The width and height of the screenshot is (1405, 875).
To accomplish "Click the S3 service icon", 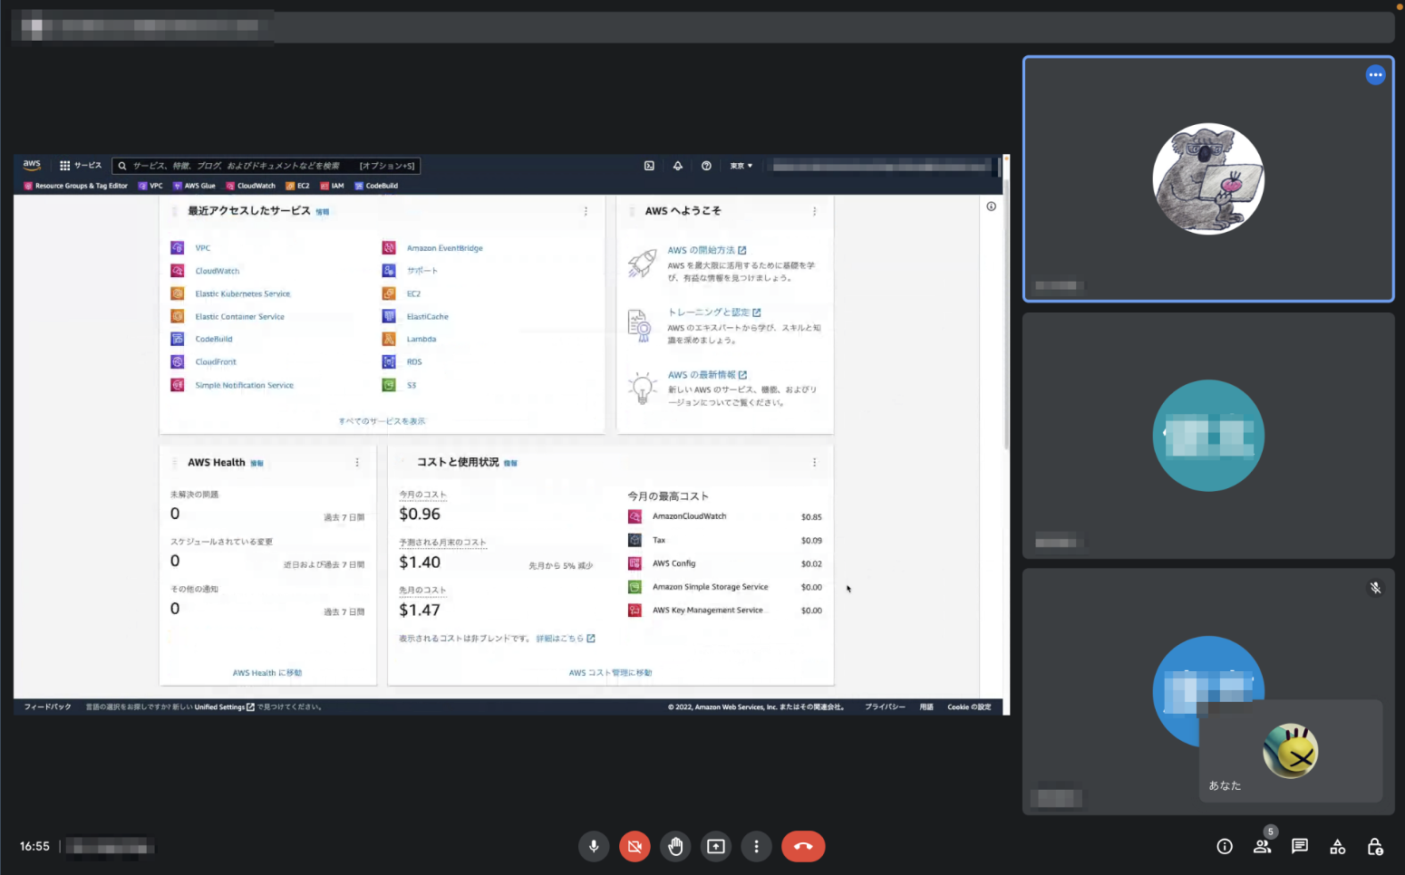I will (x=389, y=385).
